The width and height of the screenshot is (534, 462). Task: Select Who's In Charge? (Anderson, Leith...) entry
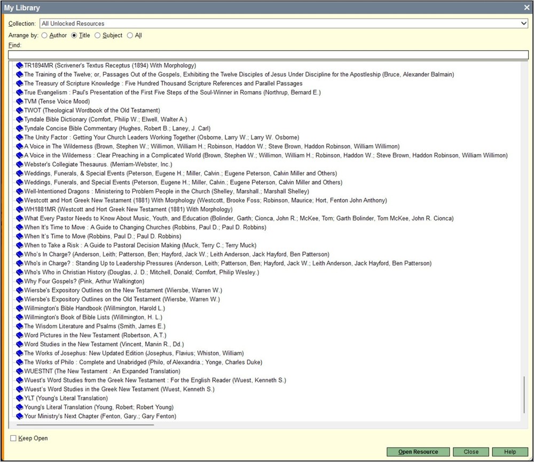click(x=177, y=254)
